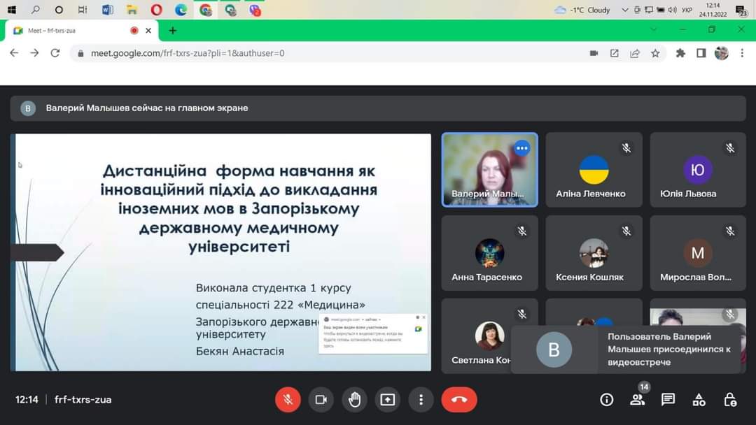Viewport: 756px width, 425px height.
Task: Select the Аліна Левченко participant tile
Action: (x=594, y=170)
